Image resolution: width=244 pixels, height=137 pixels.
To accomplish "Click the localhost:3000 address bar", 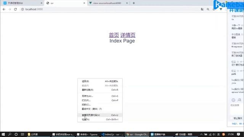I will click(x=109, y=9).
